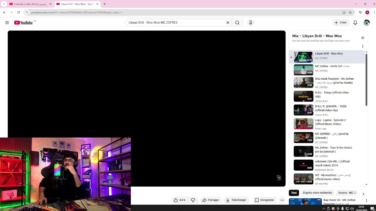Open the tab search dropdown arrow

click(4, 4)
